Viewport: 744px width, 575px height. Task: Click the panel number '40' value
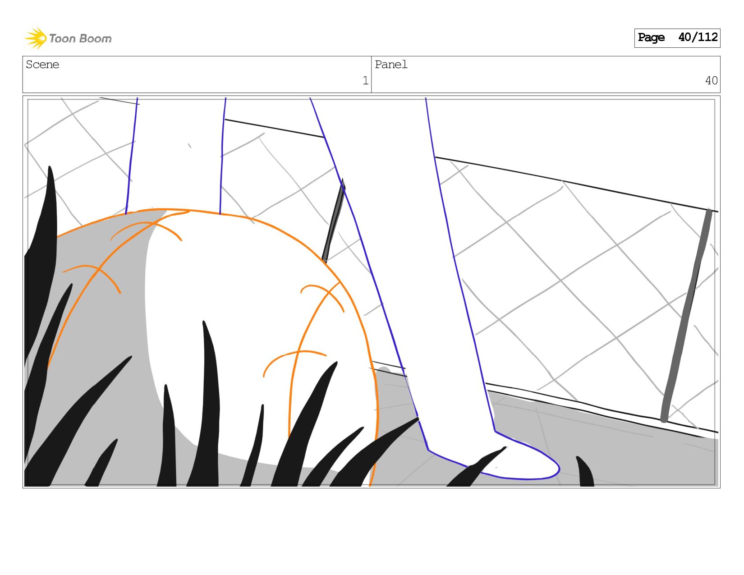711,81
